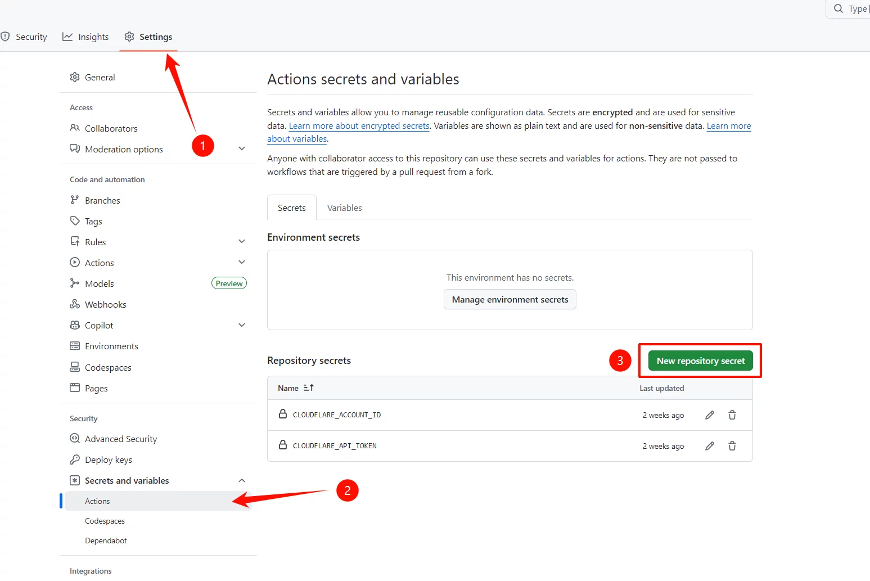Open Learn more about encrypted secrets link
Screen dimensions: 870x581
[359, 126]
